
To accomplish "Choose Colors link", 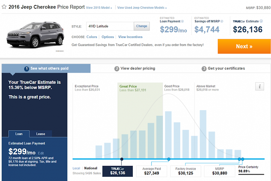I will point(91,37).
